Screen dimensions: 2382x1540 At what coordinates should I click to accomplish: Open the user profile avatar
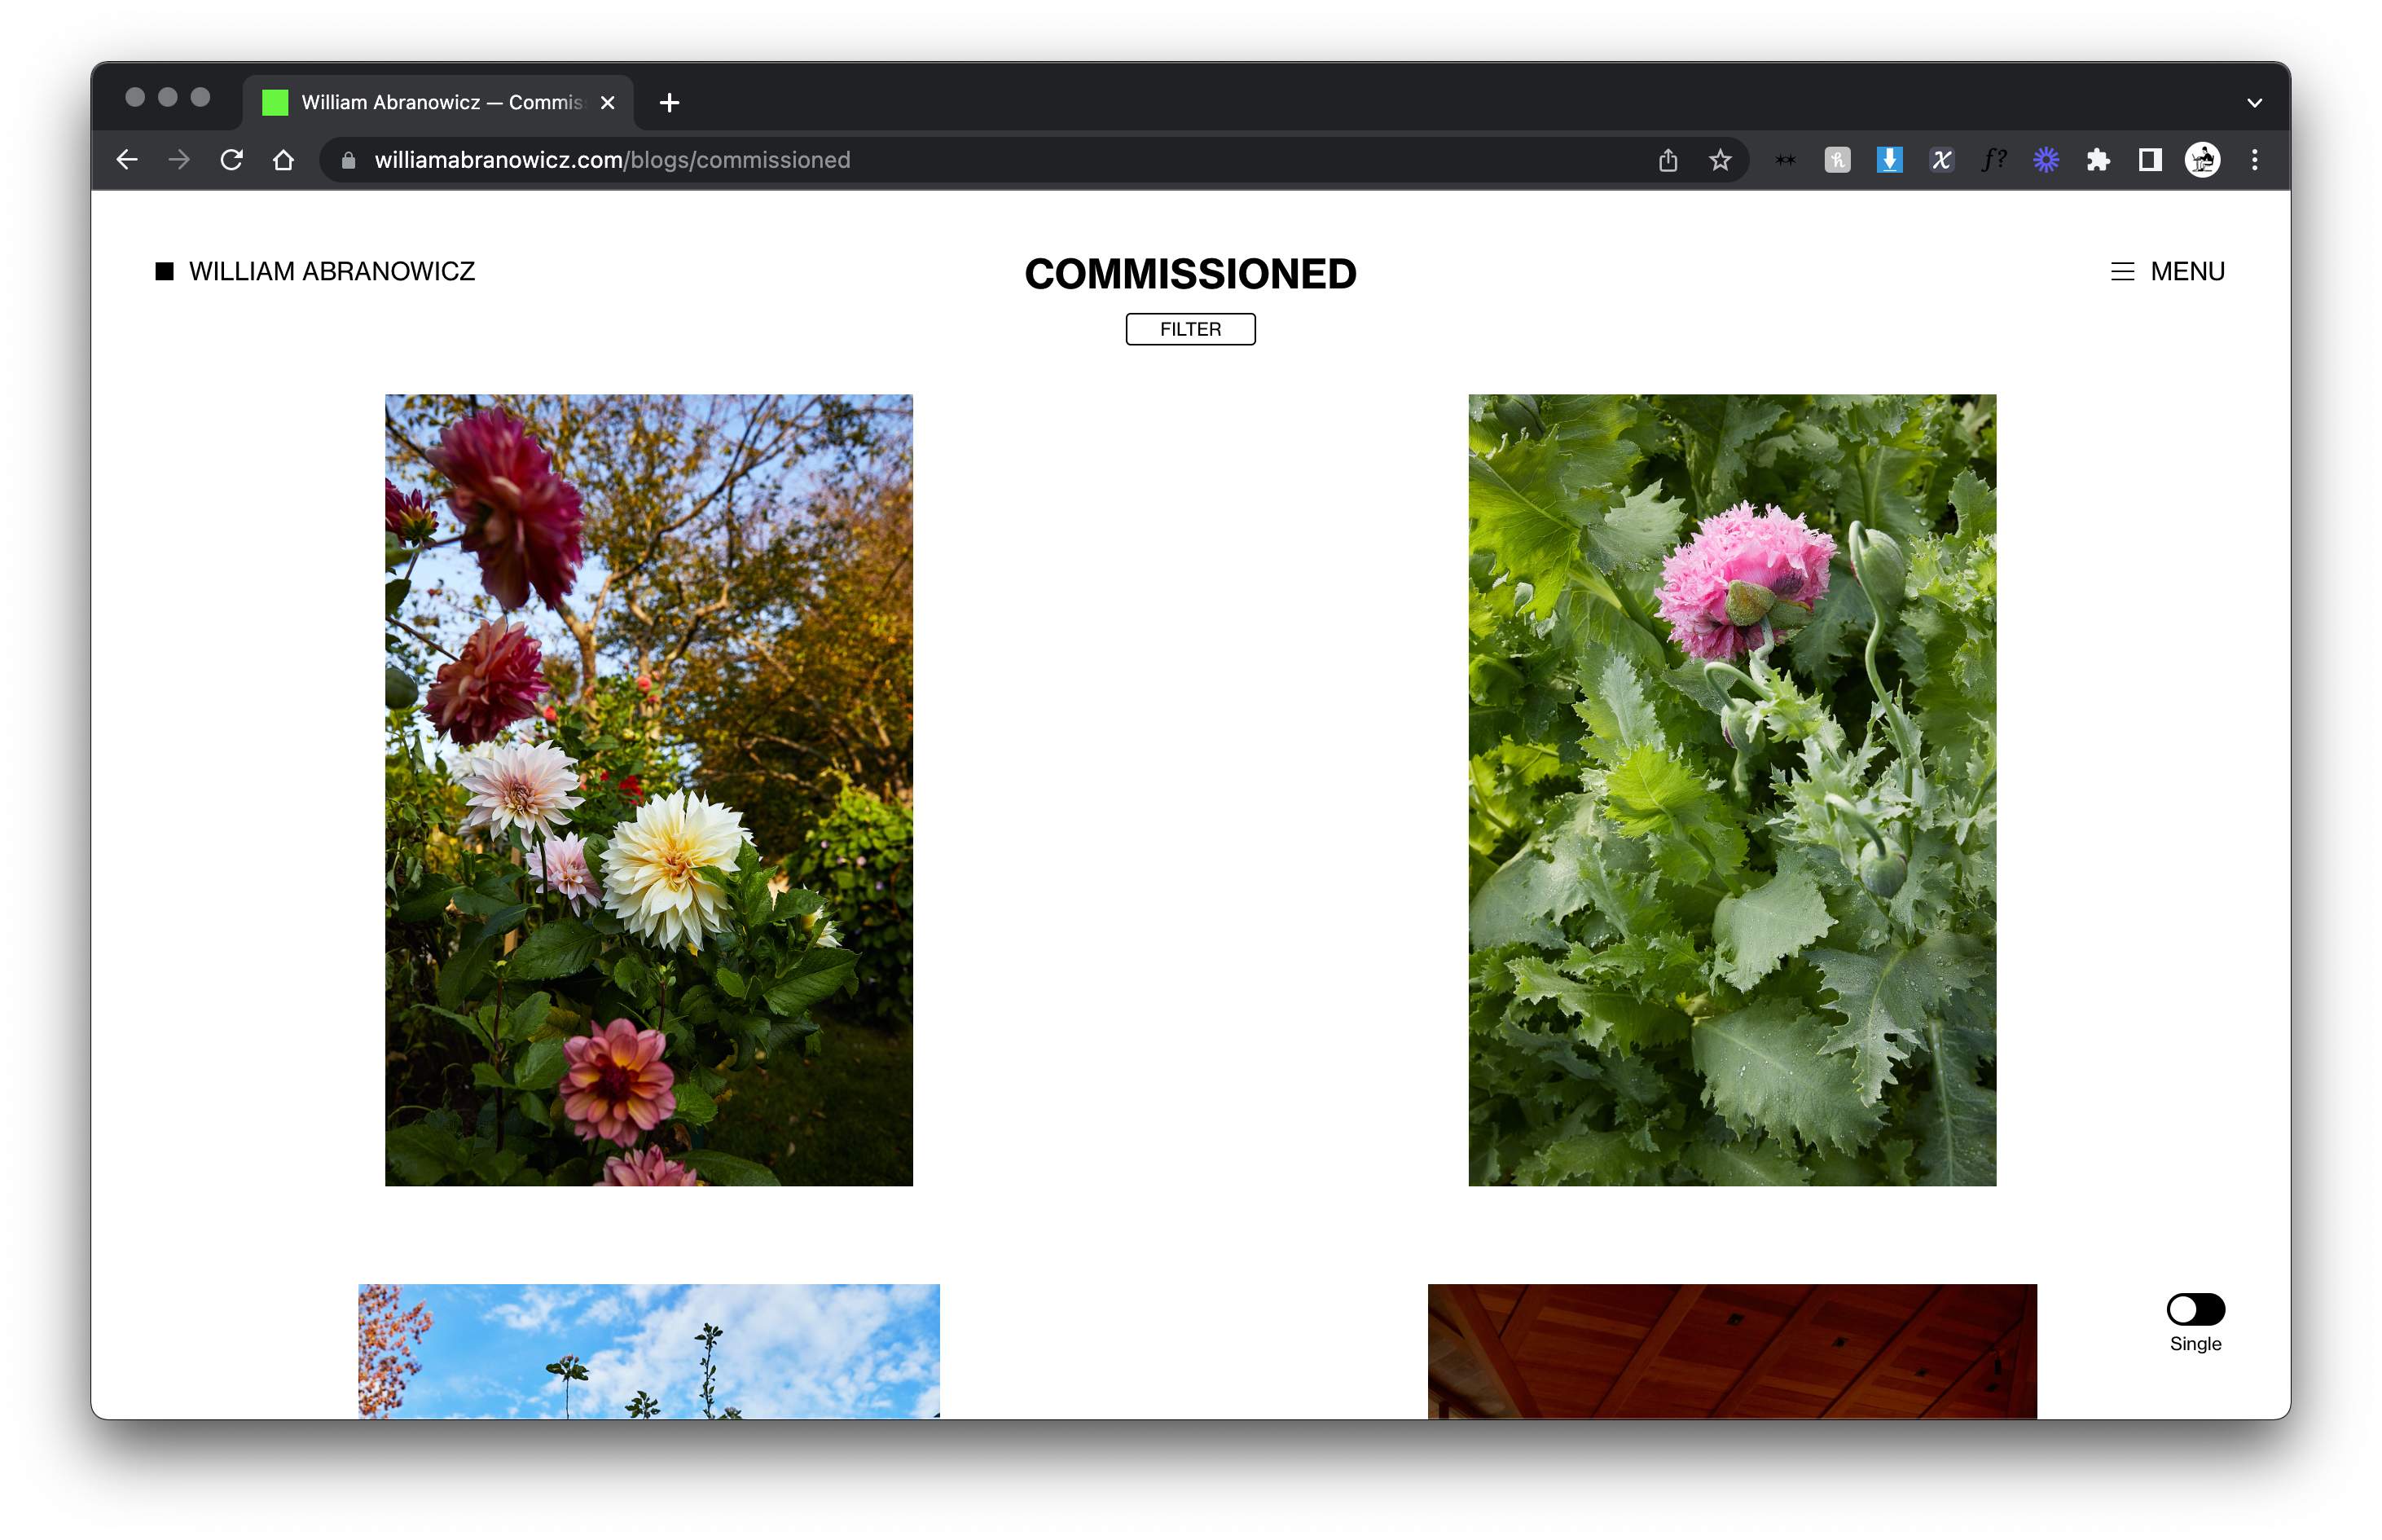pyautogui.click(x=2202, y=160)
